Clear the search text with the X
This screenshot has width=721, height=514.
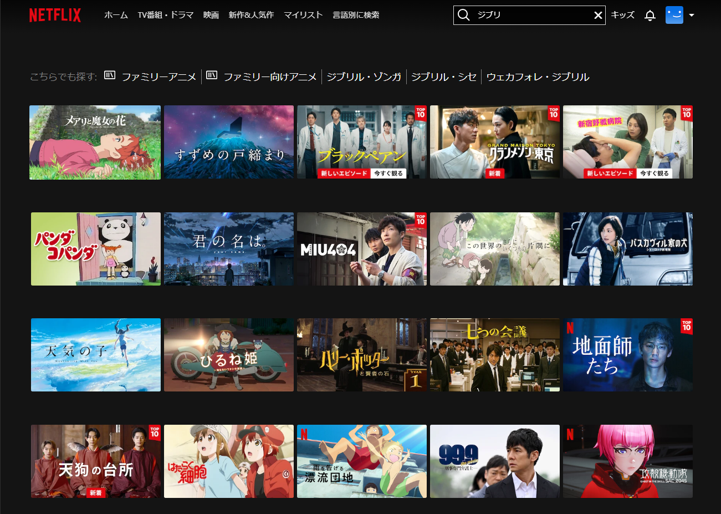pos(598,16)
